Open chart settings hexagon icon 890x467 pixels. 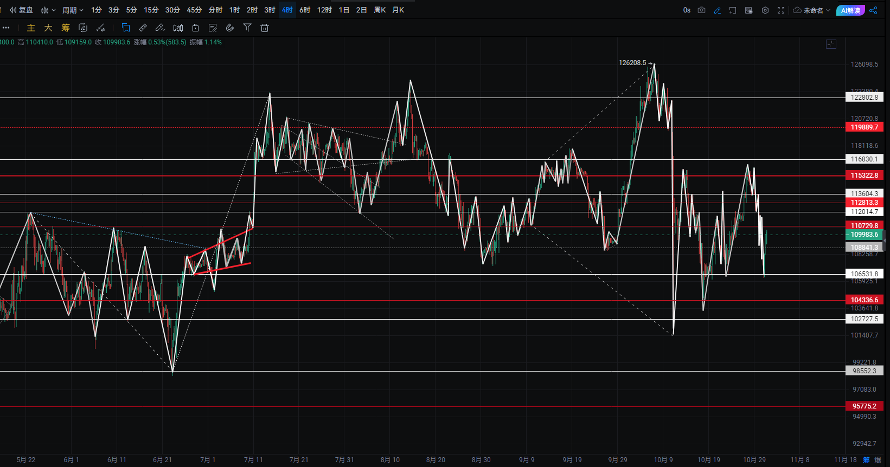tap(765, 10)
